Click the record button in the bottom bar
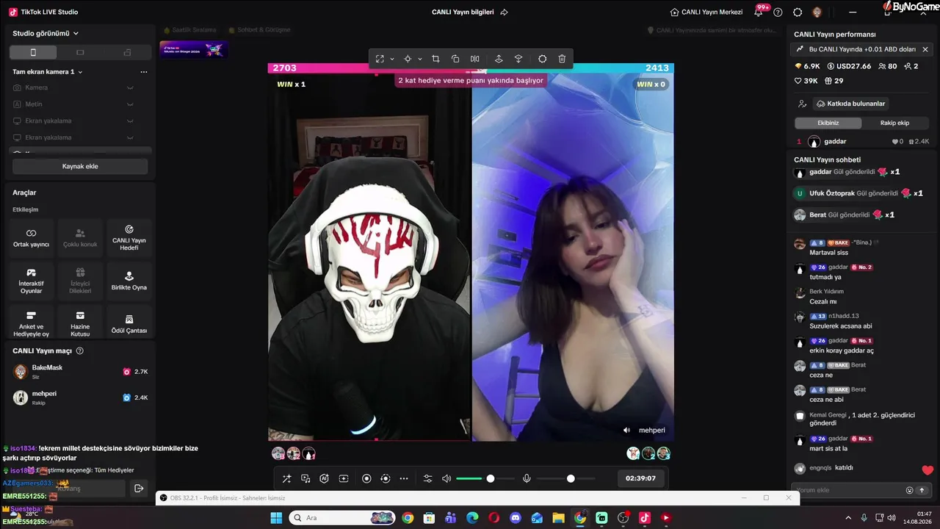940x529 pixels. (x=366, y=479)
